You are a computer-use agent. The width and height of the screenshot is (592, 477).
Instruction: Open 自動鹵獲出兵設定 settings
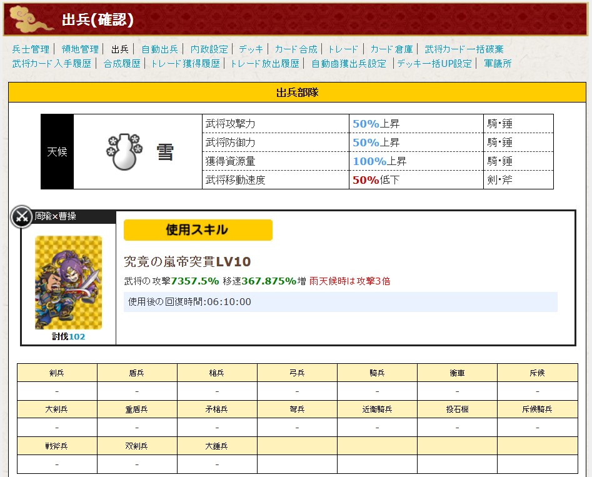[349, 63]
